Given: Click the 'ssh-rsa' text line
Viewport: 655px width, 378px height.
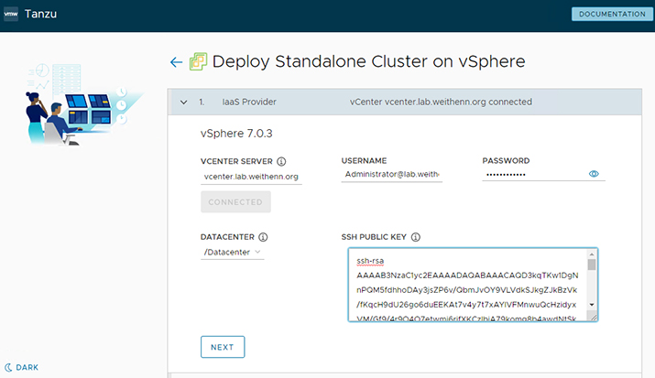Looking at the screenshot, I should 370,261.
